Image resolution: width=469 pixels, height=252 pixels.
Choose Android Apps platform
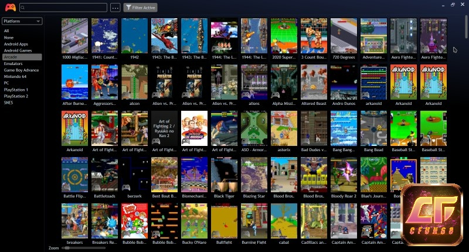point(16,44)
